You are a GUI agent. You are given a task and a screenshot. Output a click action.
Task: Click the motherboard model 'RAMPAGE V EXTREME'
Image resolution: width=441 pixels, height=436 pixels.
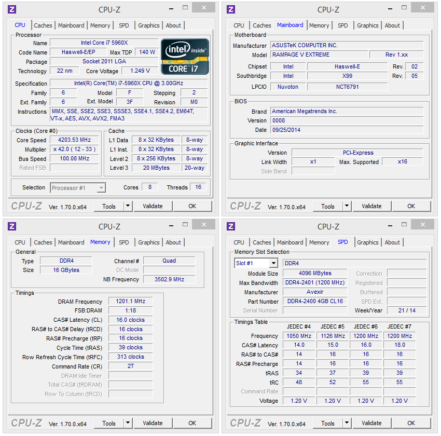[x=319, y=55]
